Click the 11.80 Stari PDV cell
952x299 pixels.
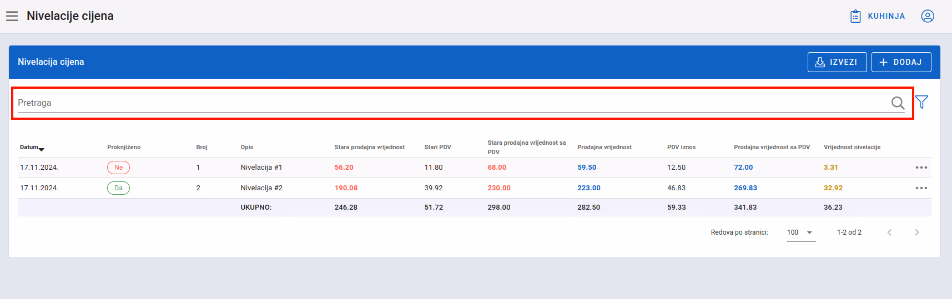tap(434, 168)
